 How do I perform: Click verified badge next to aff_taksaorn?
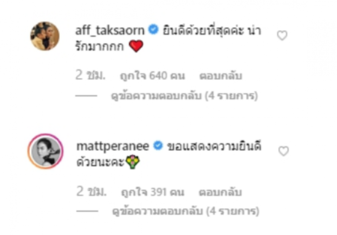pos(153,29)
